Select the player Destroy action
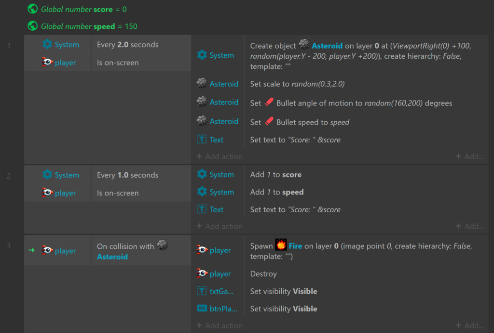Viewport: 494px width, 333px height. click(x=263, y=274)
